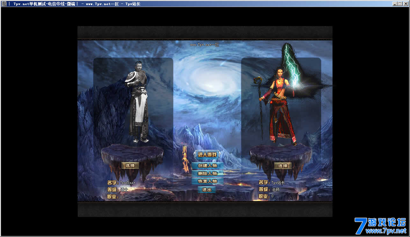The width and height of the screenshot is (410, 237).
Task: Click the server name www.7pv.net一区 label
Action: pos(204,45)
